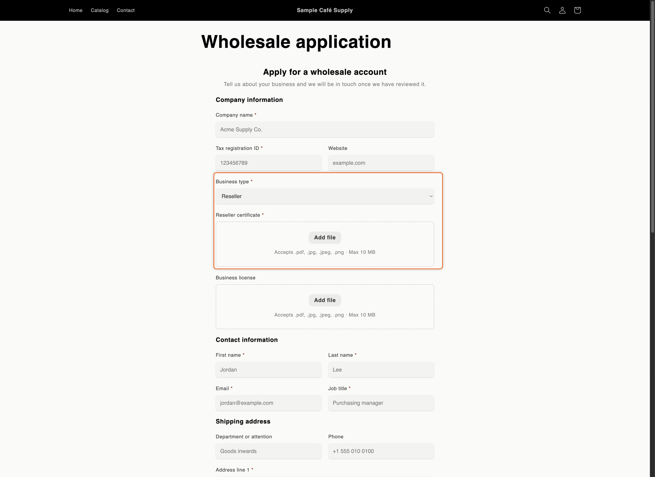
Task: Focus the Phone input field
Action: pos(381,451)
